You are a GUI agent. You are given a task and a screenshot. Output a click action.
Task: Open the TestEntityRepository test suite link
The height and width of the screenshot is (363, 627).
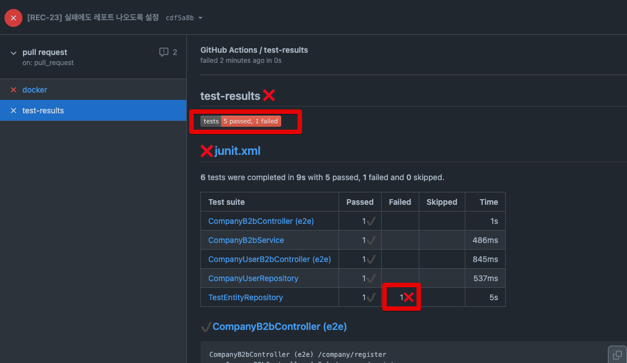tap(245, 297)
